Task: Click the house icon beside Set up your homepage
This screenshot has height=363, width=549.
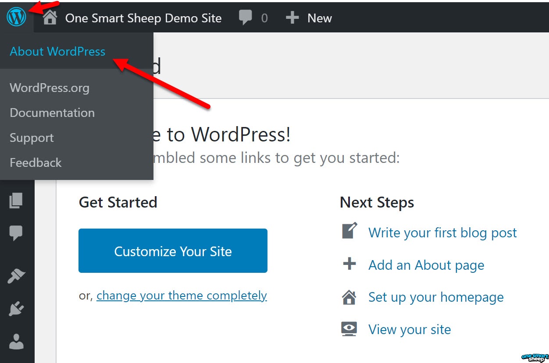Action: pos(349,297)
